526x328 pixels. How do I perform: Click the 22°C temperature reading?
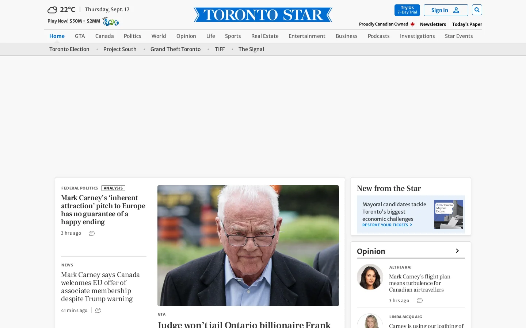[x=68, y=10]
